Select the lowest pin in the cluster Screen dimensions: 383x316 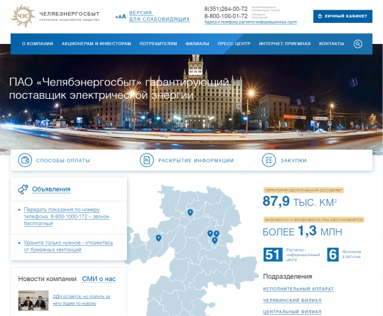[214, 240]
